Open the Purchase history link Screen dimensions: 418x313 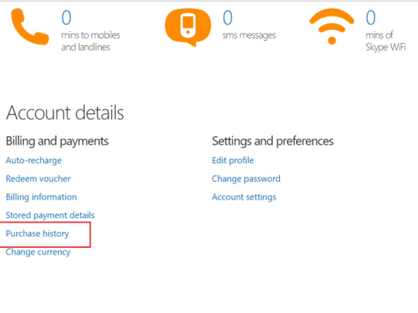[x=37, y=233]
